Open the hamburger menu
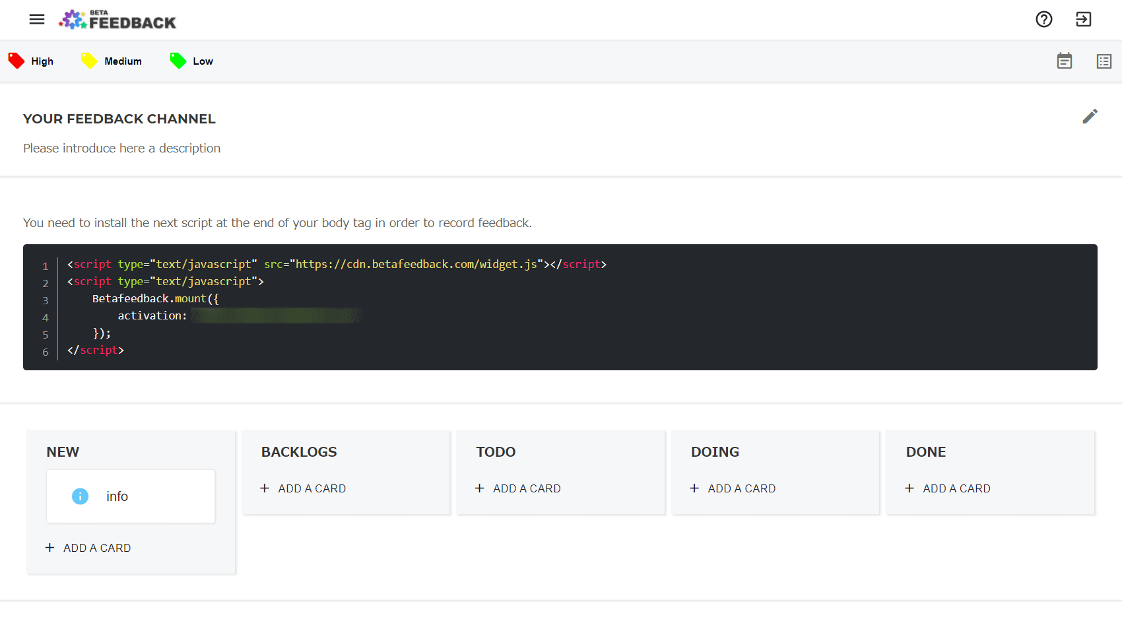The image size is (1122, 631). 37,19
